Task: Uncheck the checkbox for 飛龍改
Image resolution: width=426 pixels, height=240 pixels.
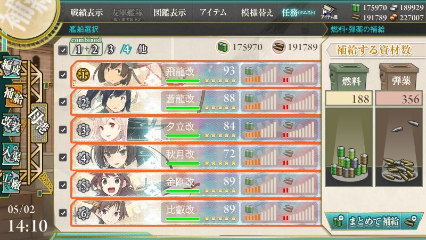Action: [x=63, y=75]
